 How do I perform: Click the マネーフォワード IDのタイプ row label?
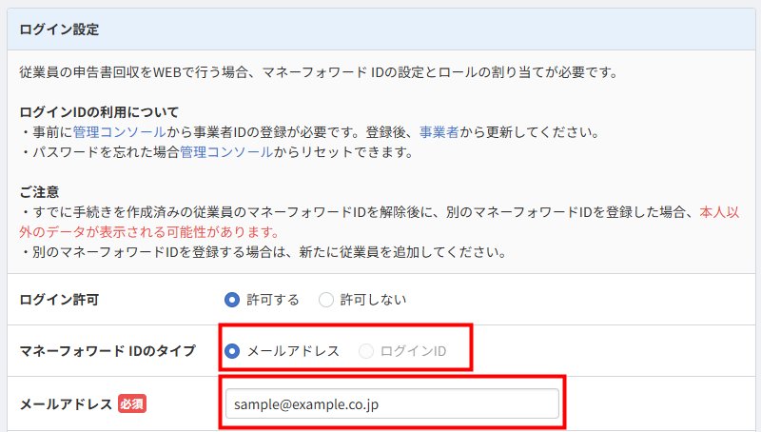[x=107, y=351]
